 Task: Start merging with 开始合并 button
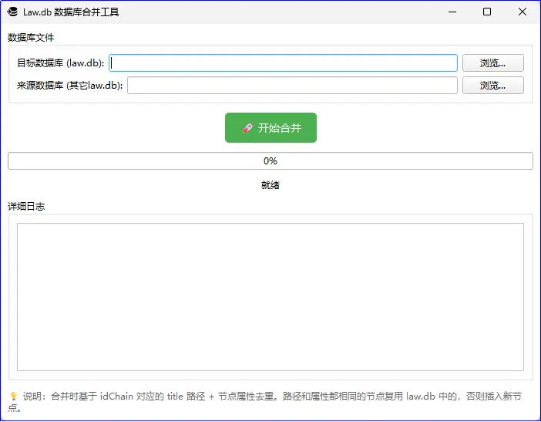pyautogui.click(x=270, y=128)
